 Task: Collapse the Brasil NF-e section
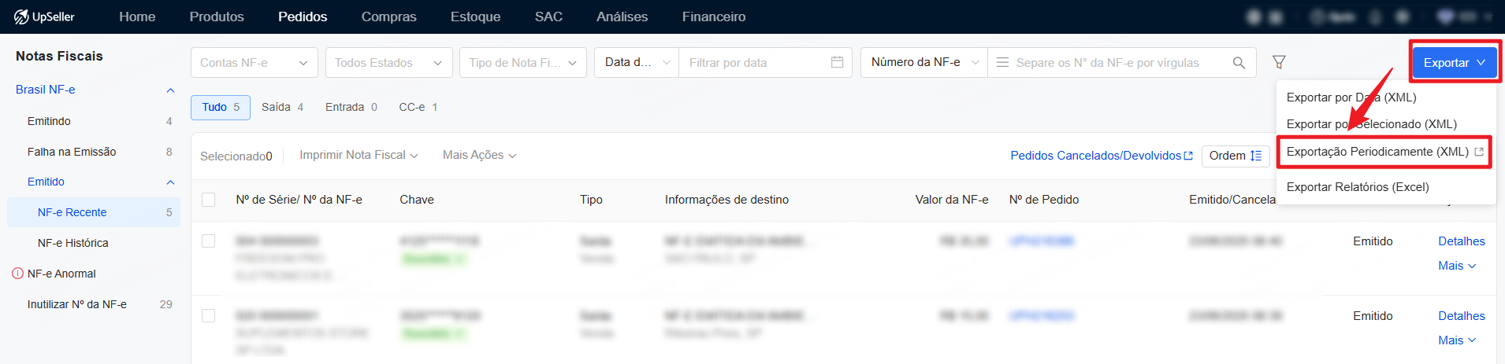[170, 90]
